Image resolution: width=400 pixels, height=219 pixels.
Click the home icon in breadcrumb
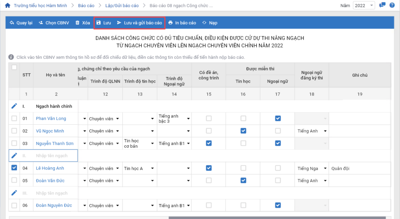tap(7, 6)
